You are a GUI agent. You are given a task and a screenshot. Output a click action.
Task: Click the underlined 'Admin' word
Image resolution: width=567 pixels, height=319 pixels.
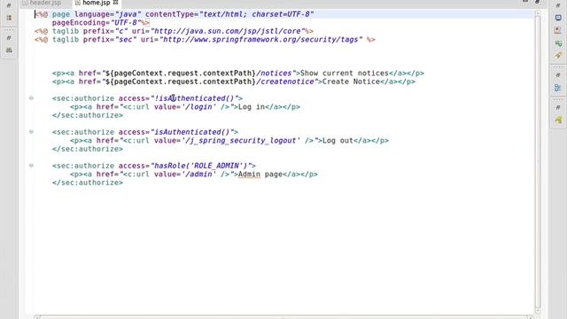249,175
